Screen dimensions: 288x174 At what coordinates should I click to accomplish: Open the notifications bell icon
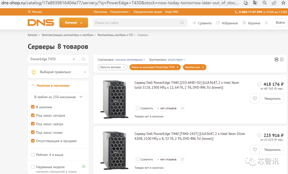coord(266,23)
